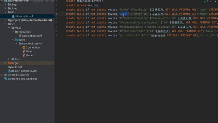Screen dimensions: 218x123
Task: Select the Model file in tree
Action: tap(30, 55)
